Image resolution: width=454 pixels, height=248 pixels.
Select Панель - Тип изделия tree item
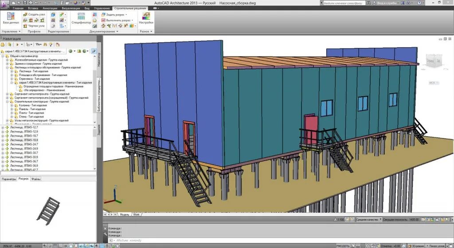tap(32, 109)
